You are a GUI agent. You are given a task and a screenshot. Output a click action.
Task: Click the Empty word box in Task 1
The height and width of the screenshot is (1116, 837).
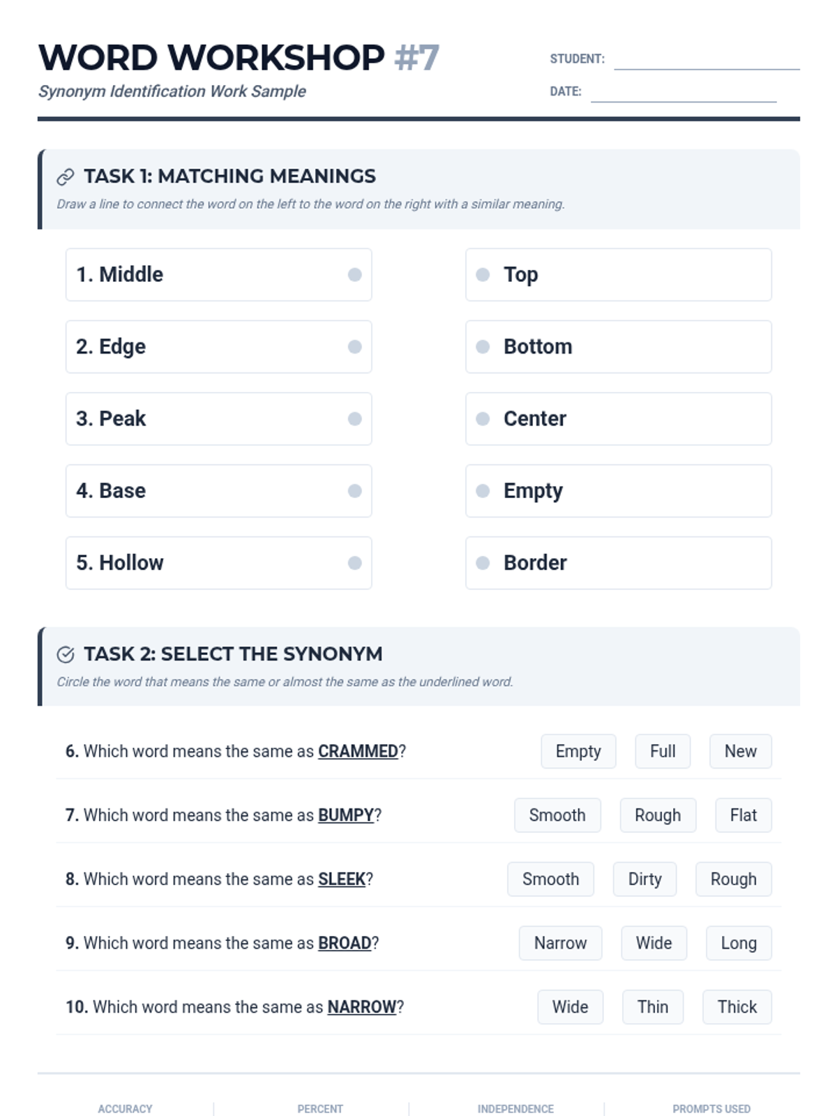618,491
